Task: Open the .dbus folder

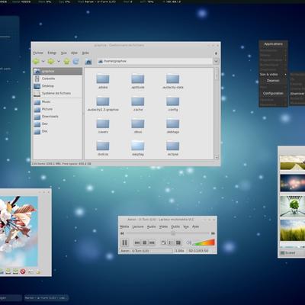Action: click(138, 126)
